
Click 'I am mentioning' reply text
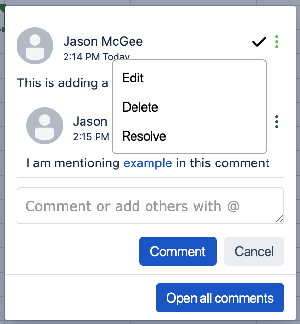tap(73, 163)
